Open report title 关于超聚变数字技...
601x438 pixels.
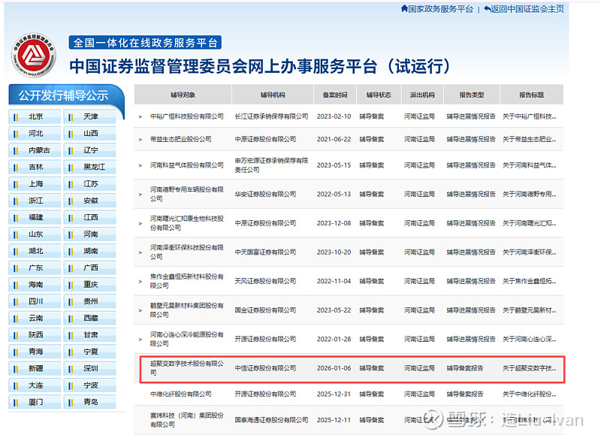(x=530, y=368)
